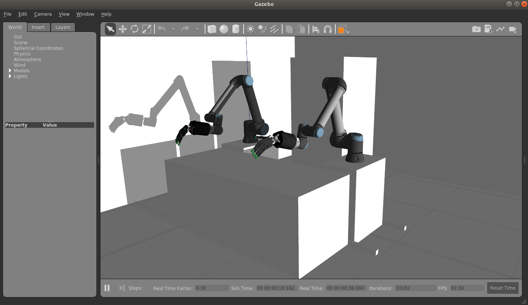This screenshot has width=528, height=305.
Task: Add a directional light
Action: (274, 29)
